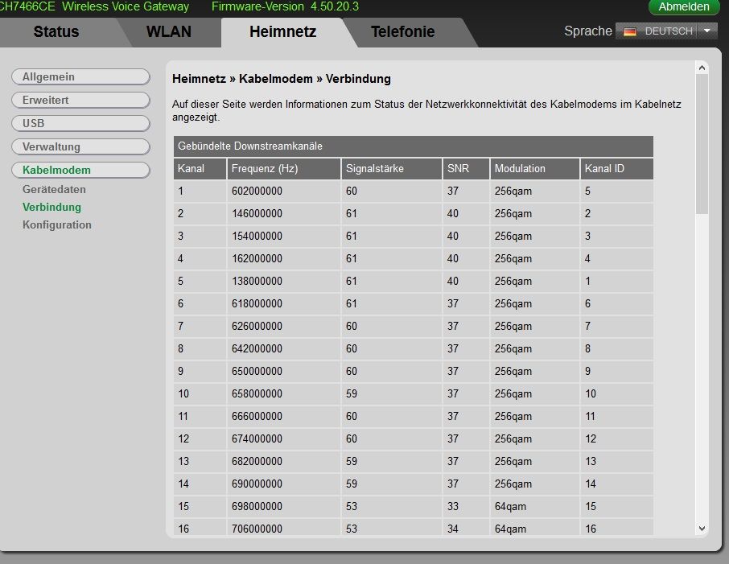729x564 pixels.
Task: Select frequency value 650000000
Action: [x=257, y=371]
